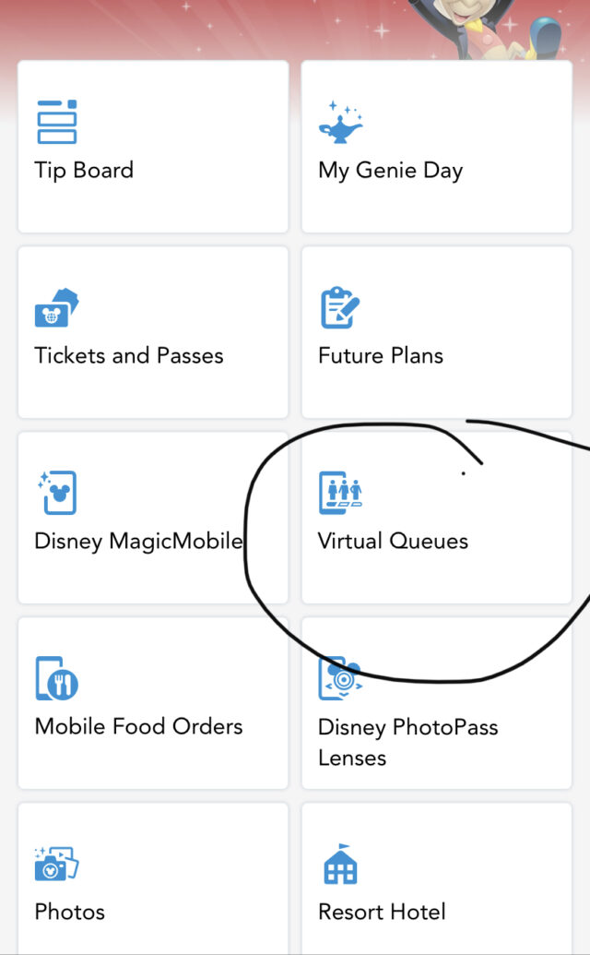
Task: Tap the Tip Board list icon
Action: pos(55,121)
